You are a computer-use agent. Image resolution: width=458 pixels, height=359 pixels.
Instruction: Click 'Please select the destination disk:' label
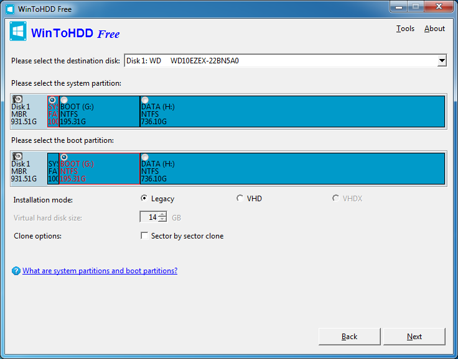[65, 61]
